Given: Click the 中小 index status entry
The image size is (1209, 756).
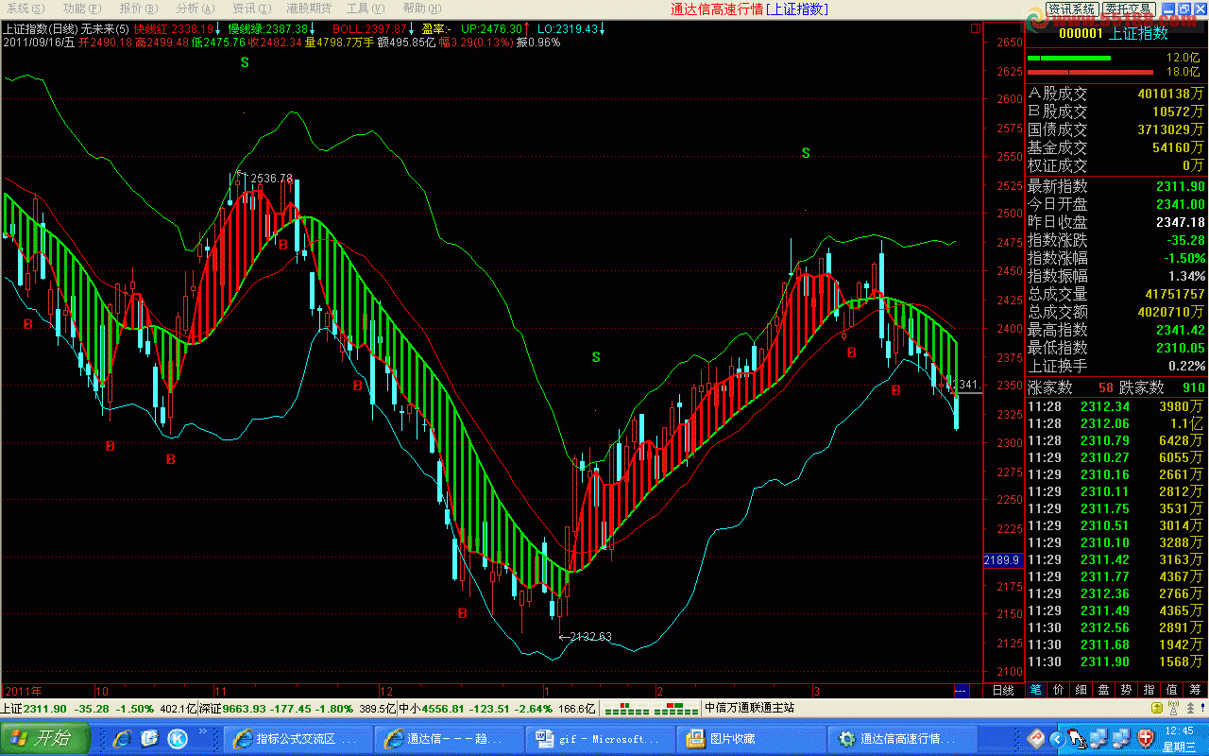Looking at the screenshot, I should coord(497,708).
